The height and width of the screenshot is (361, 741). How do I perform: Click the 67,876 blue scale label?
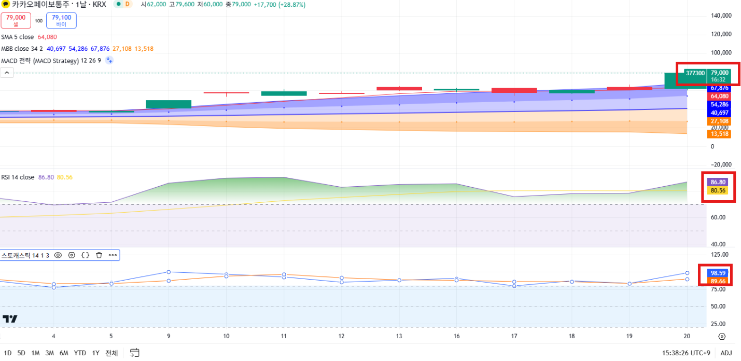click(x=719, y=88)
